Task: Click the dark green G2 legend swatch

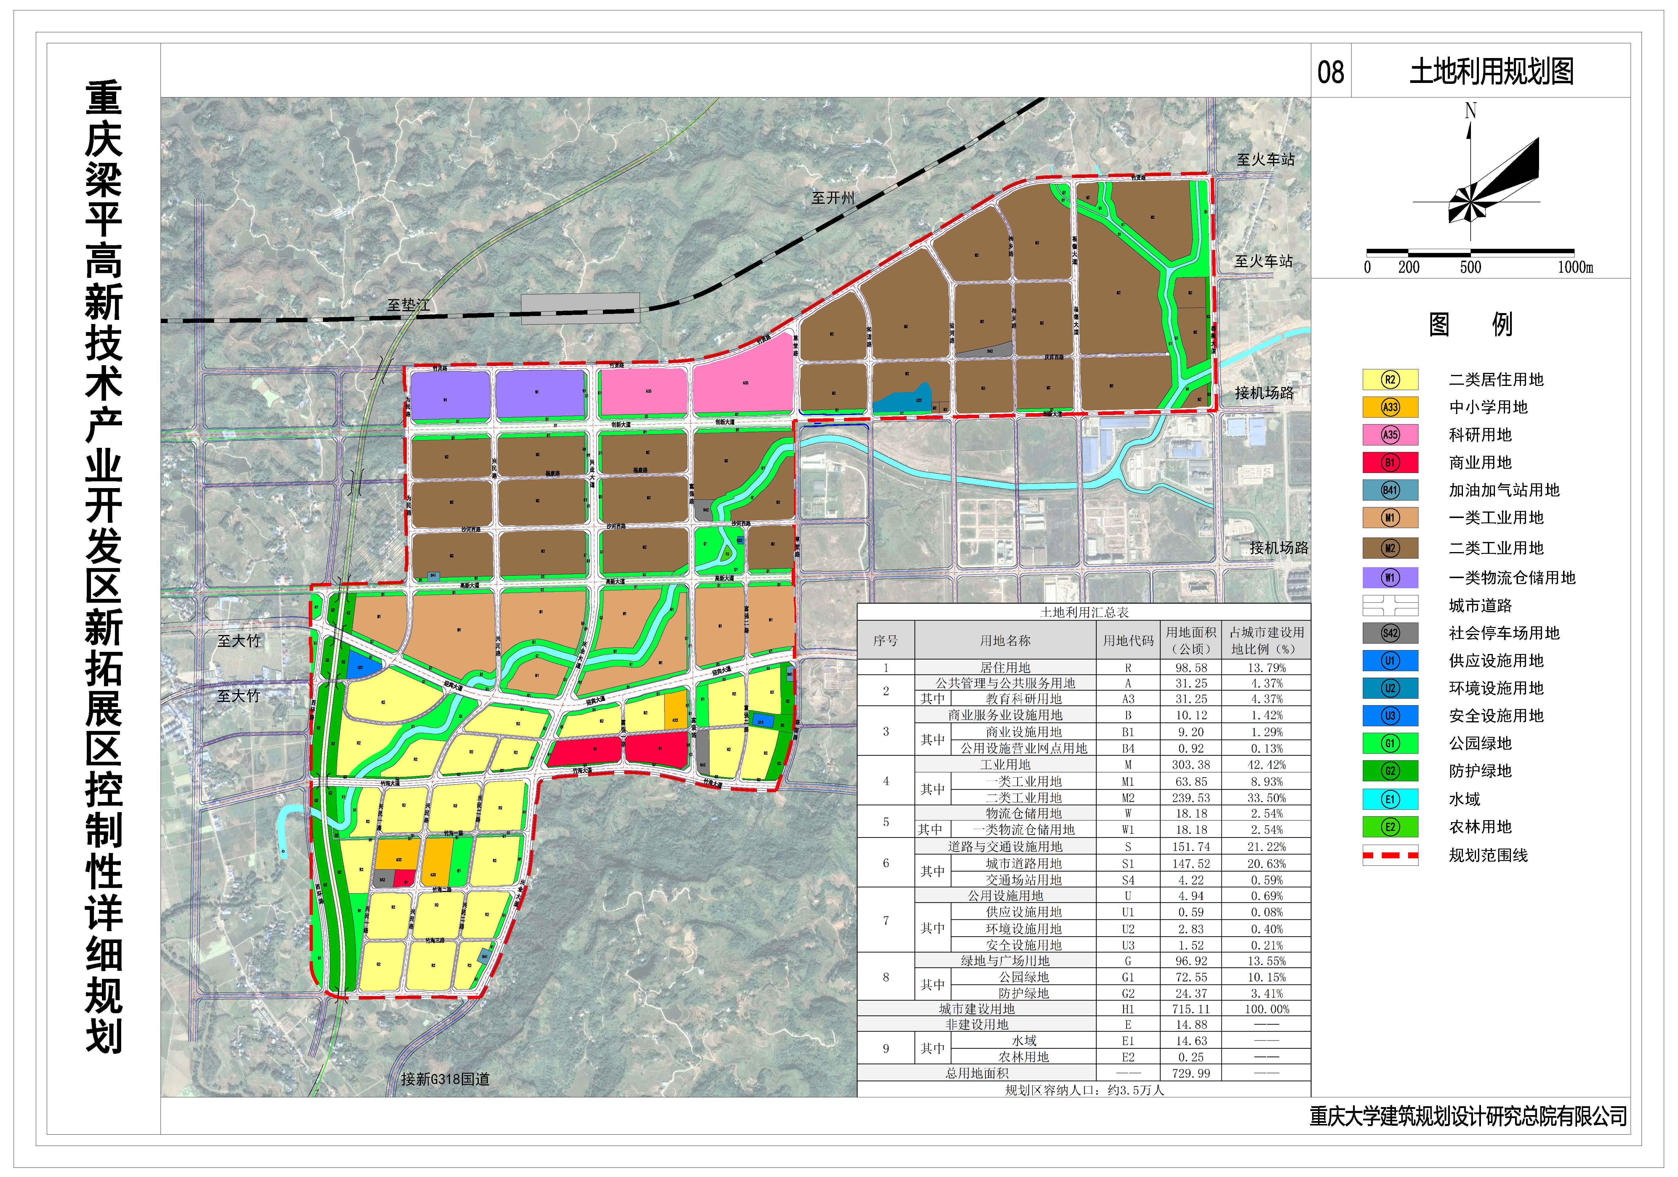Action: pyautogui.click(x=1389, y=771)
